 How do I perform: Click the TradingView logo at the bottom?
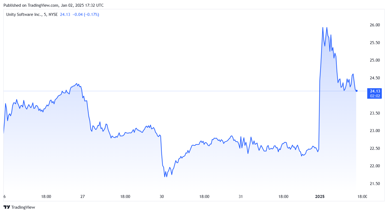coord(19,207)
